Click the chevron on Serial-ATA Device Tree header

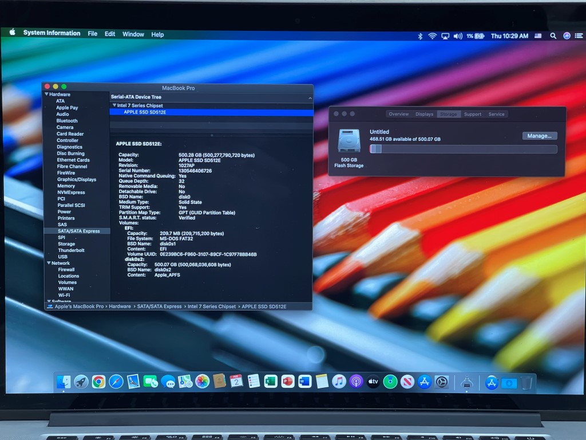coord(310,98)
